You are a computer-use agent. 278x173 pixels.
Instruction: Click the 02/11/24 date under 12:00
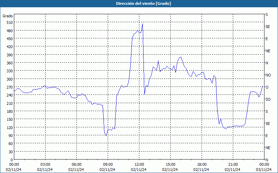coord(139,170)
